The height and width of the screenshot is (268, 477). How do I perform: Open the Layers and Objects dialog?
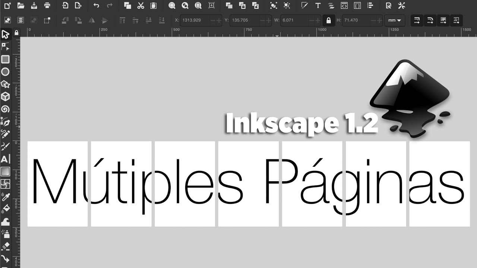[331, 6]
